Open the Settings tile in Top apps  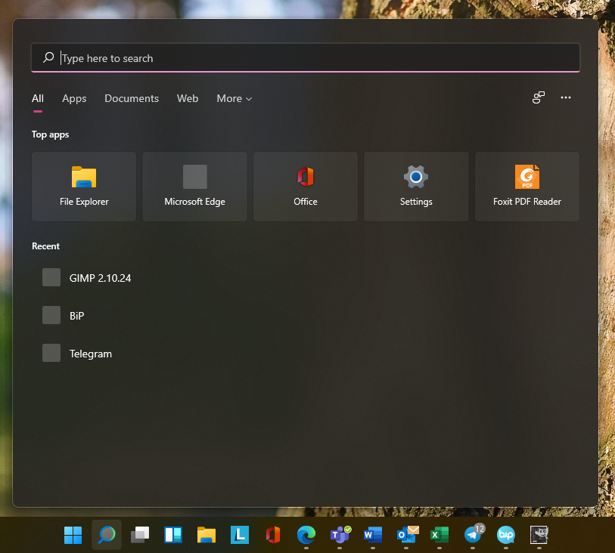pos(416,187)
